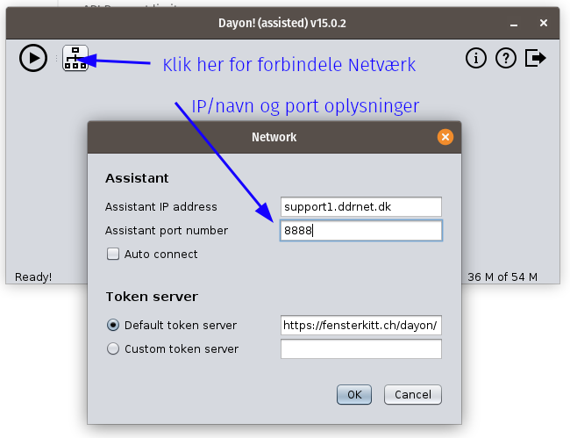The width and height of the screenshot is (570, 438).
Task: Open the help question mark icon
Action: coord(506,58)
